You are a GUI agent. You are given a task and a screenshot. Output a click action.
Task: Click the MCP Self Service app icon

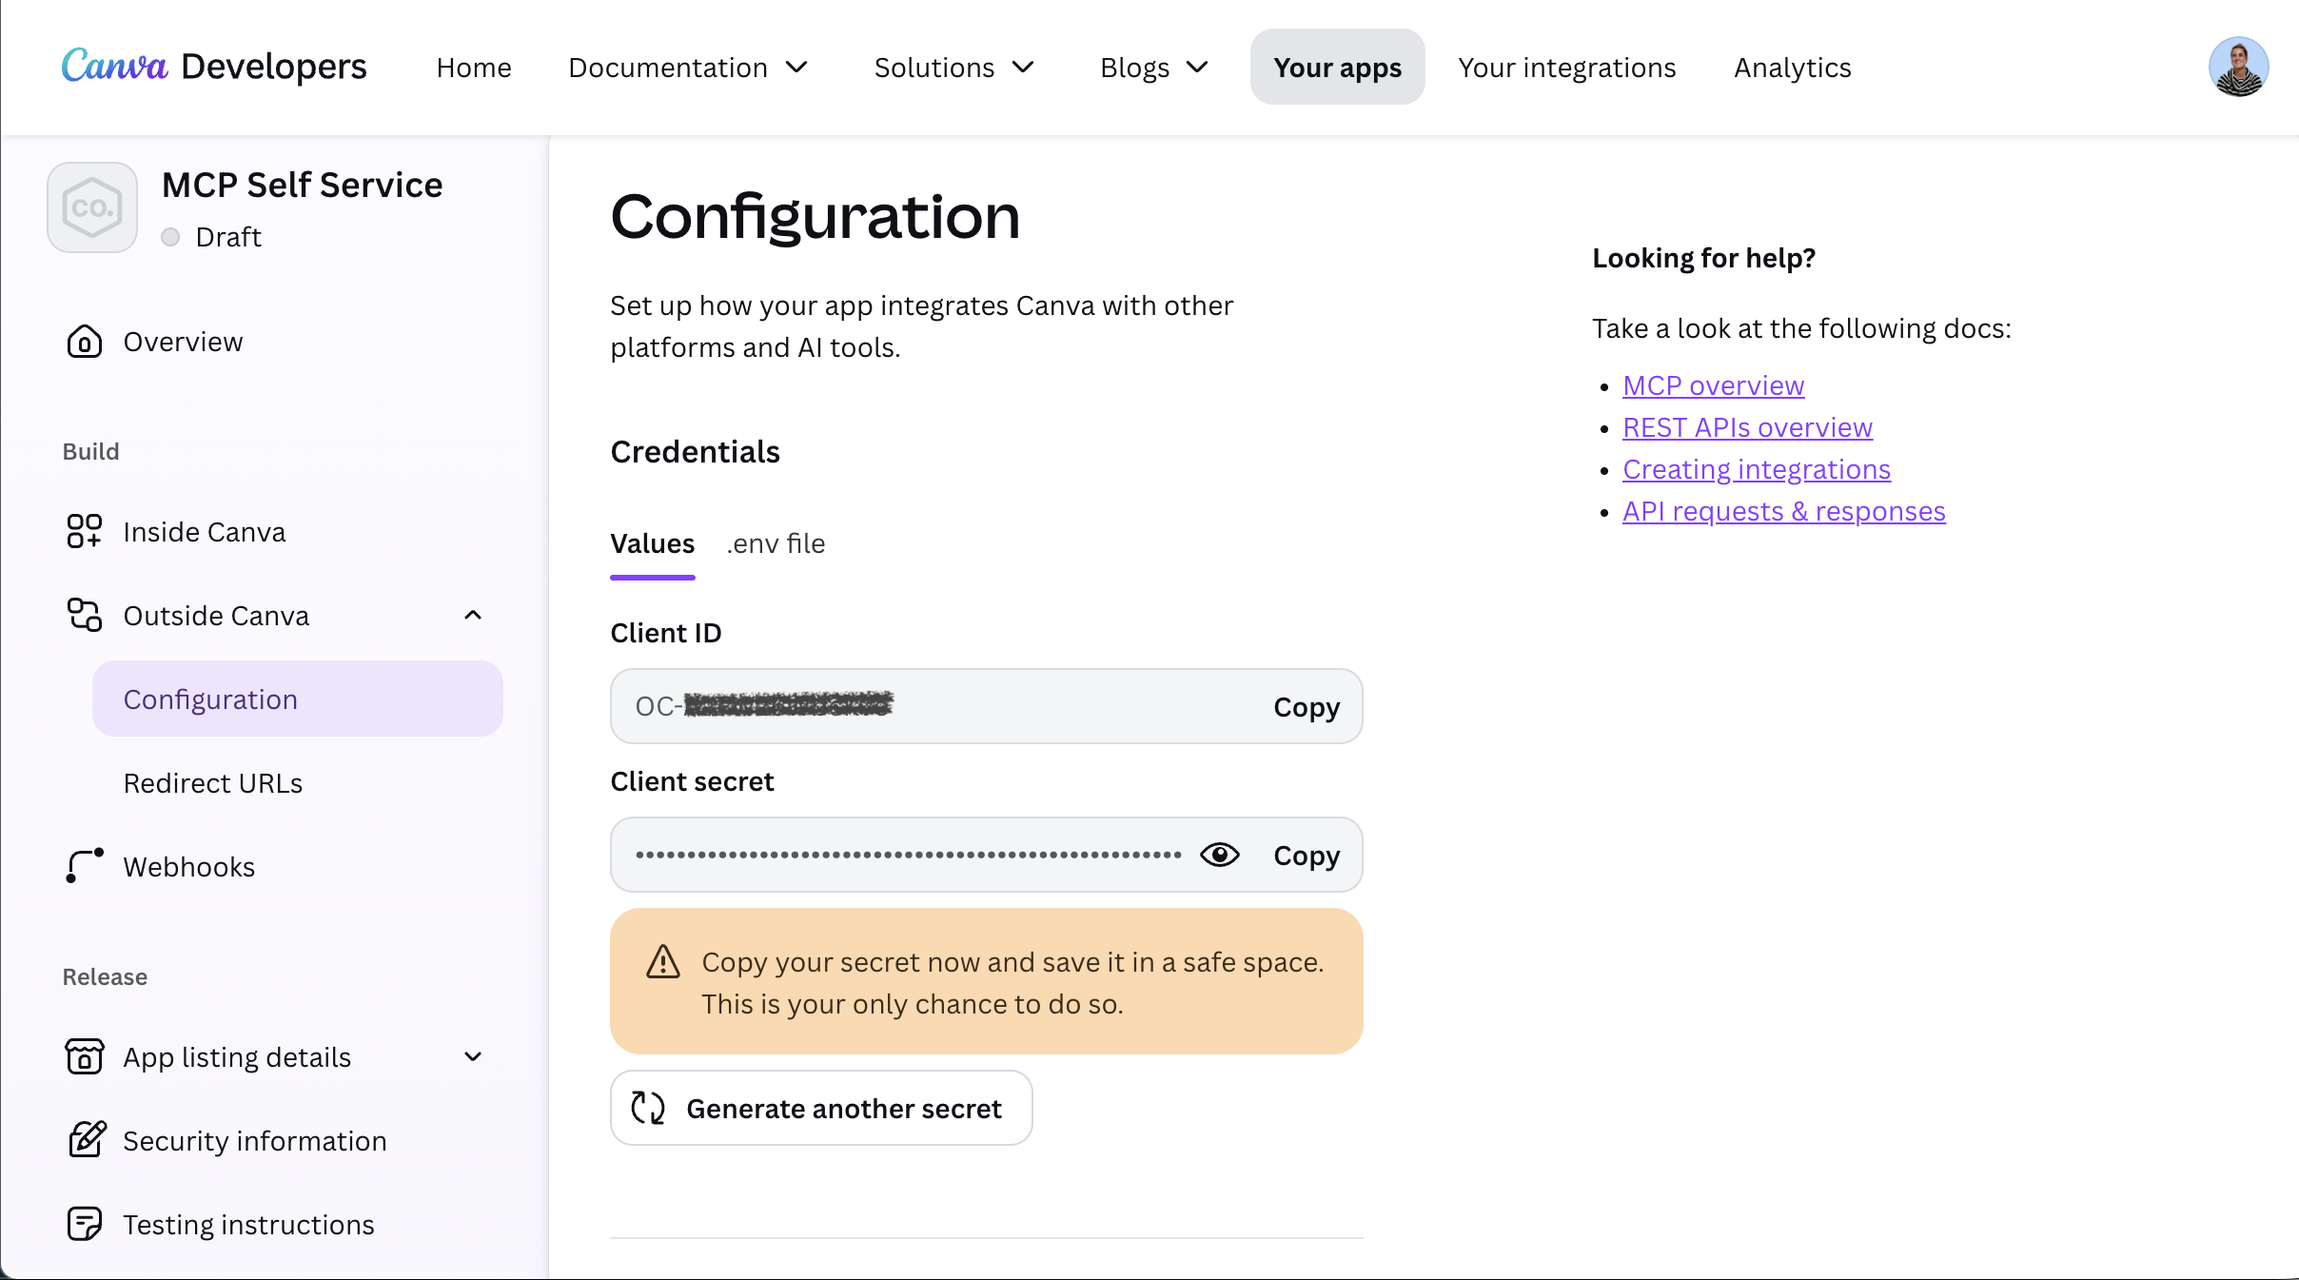pyautogui.click(x=92, y=207)
